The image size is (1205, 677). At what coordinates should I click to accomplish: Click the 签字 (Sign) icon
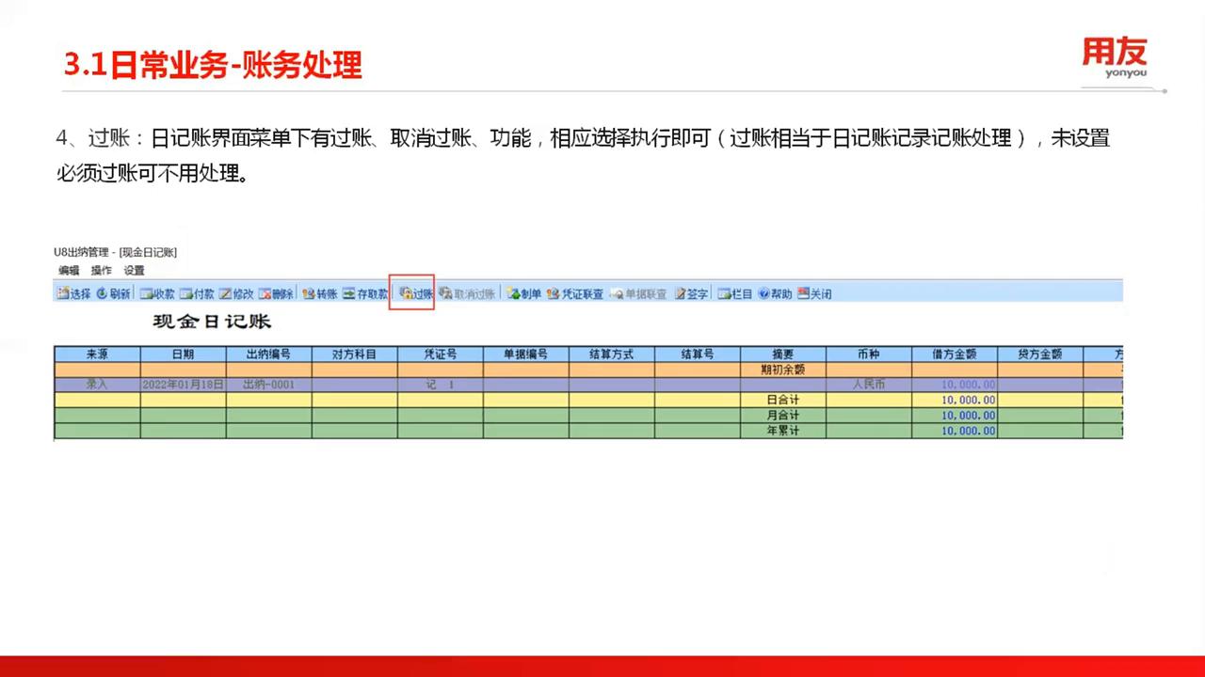point(691,293)
